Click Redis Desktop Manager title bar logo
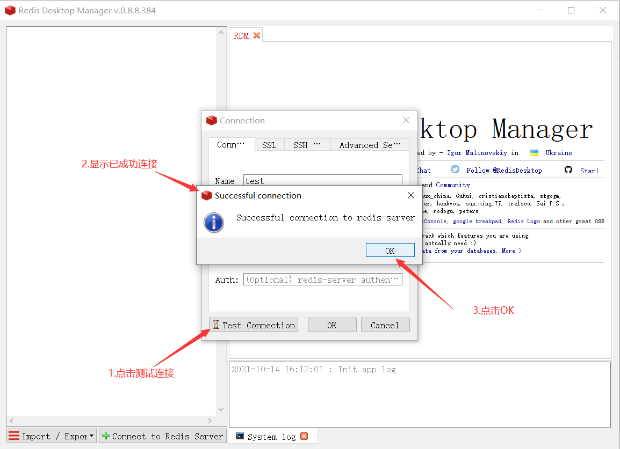Viewport: 620px width, 449px height. point(10,10)
